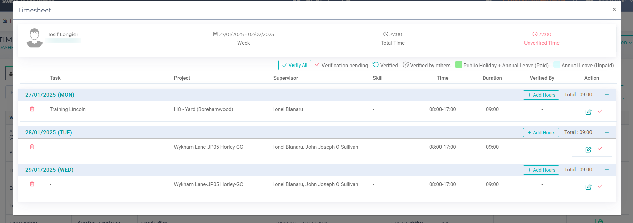The height and width of the screenshot is (223, 633).
Task: Add hours for Monday 27/01/2025
Action: tap(541, 95)
